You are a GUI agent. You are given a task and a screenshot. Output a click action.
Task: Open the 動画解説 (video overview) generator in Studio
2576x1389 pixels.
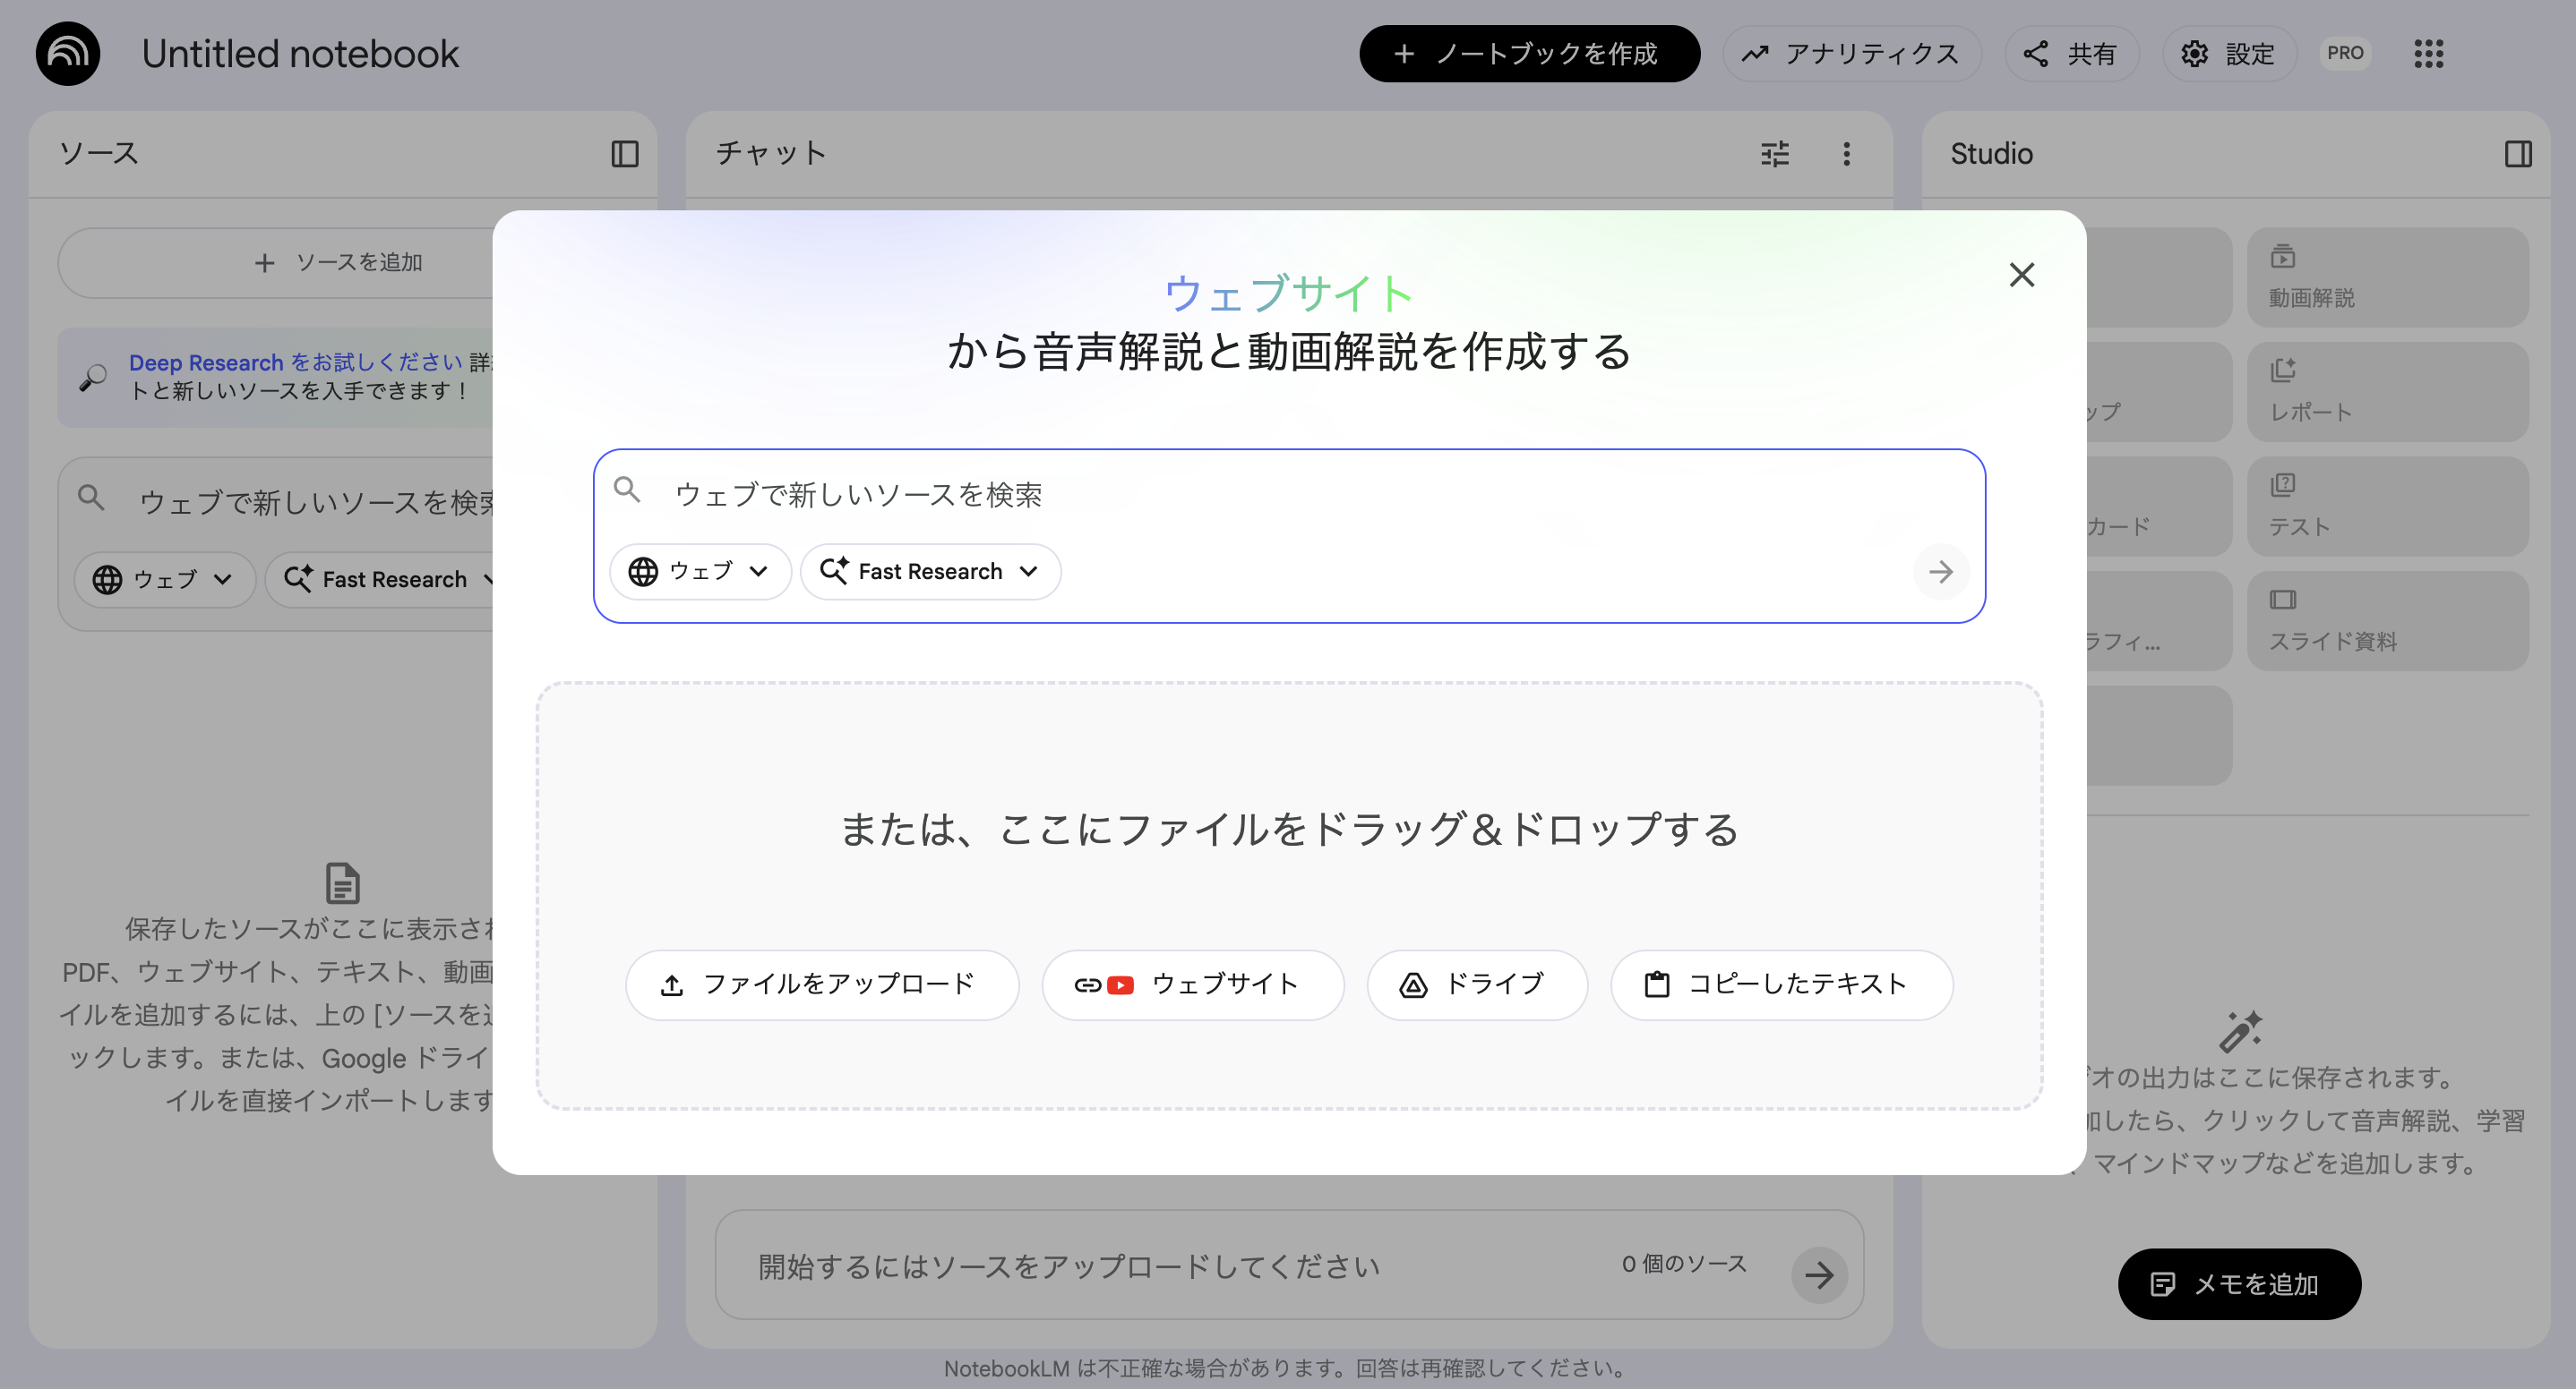pos(2388,277)
